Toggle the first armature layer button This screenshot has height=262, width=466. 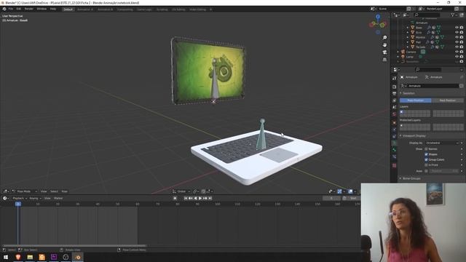401,112
